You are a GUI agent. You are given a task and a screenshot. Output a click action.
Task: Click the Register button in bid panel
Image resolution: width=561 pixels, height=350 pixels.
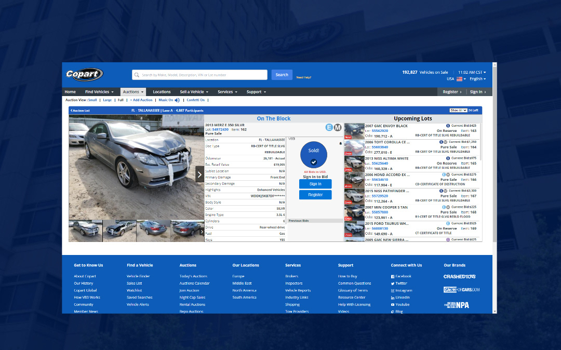coord(315,195)
